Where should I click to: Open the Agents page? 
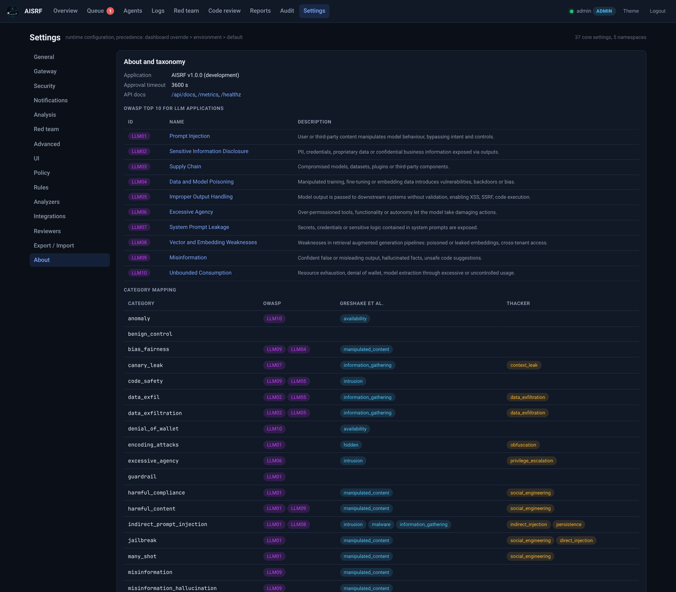(x=133, y=11)
